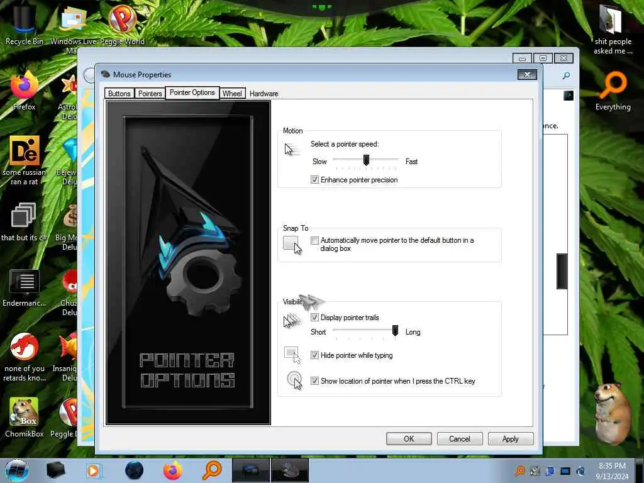The height and width of the screenshot is (483, 644).
Task: Switch to the Pointers tab
Action: pyautogui.click(x=150, y=93)
